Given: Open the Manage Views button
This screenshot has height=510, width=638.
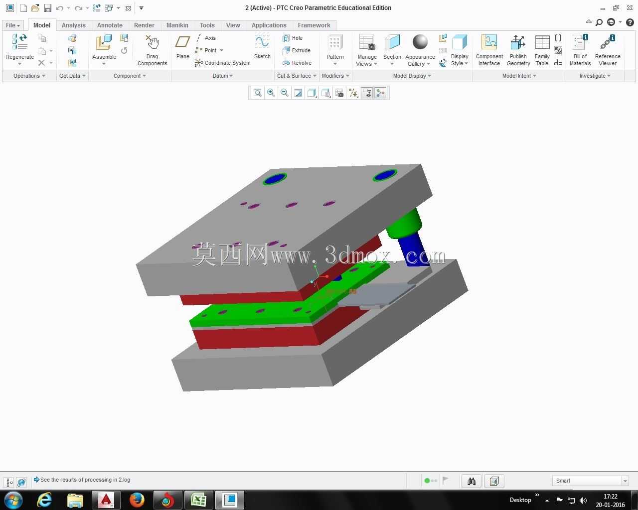Looking at the screenshot, I should tap(367, 50).
